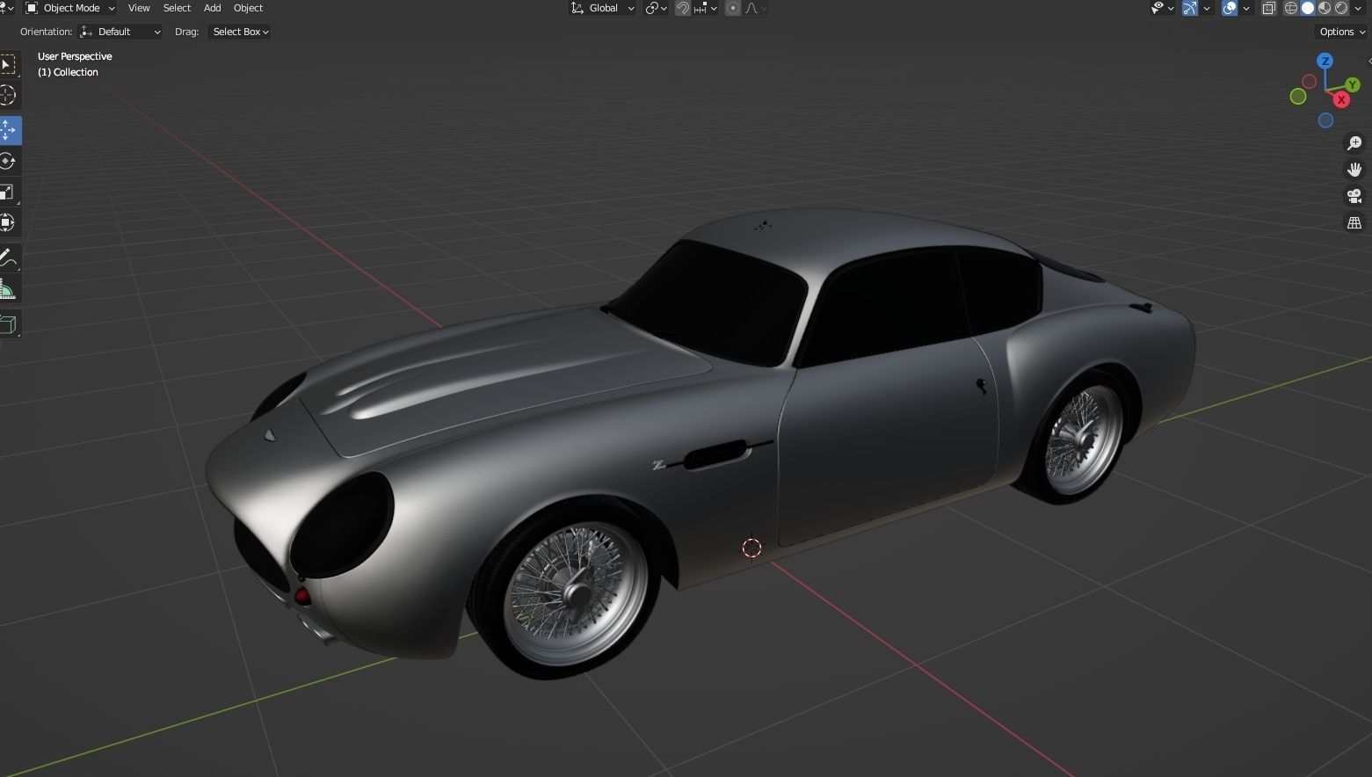Expand the shading options arrow
Viewport: 1372px width, 777px height.
coord(1359,8)
